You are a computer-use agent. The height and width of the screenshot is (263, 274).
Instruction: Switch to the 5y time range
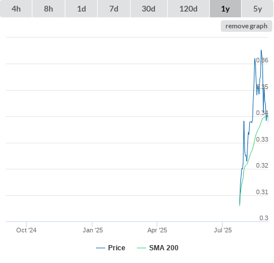click(x=258, y=9)
